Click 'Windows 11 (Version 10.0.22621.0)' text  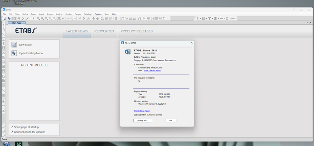coord(152,104)
